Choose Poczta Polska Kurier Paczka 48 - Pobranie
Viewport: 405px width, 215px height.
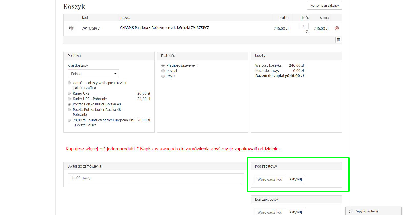(x=69, y=110)
